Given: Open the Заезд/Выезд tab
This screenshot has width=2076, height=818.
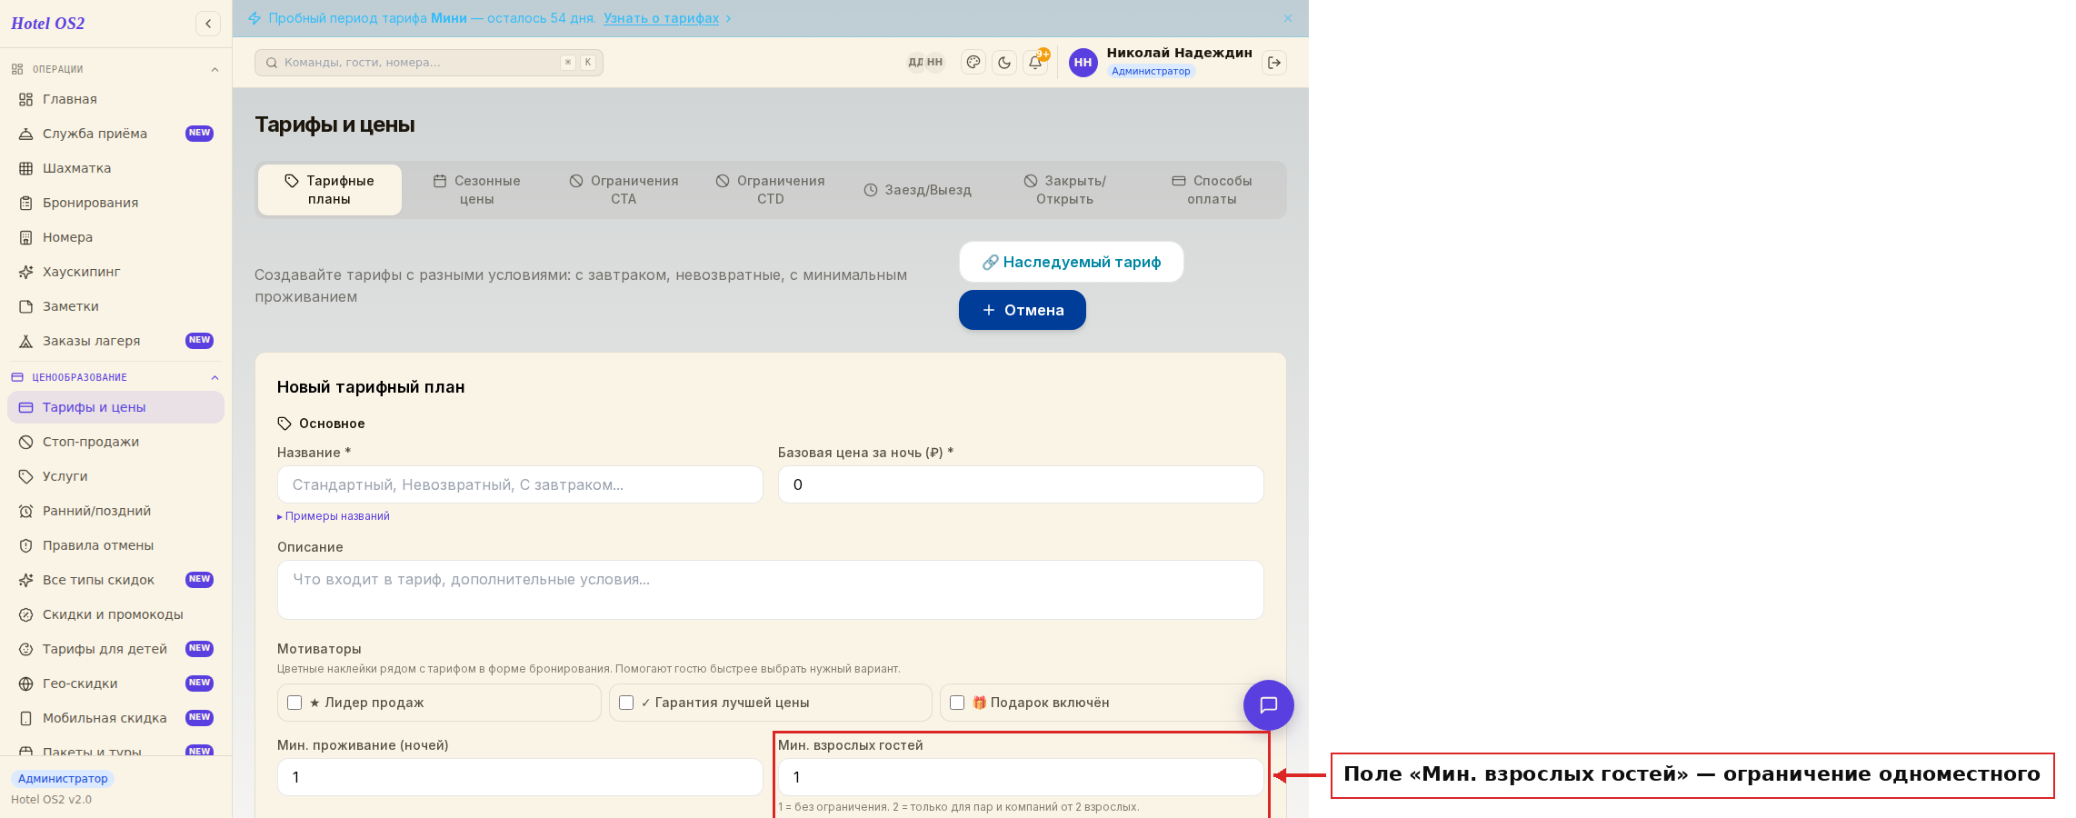Looking at the screenshot, I should click(x=918, y=190).
